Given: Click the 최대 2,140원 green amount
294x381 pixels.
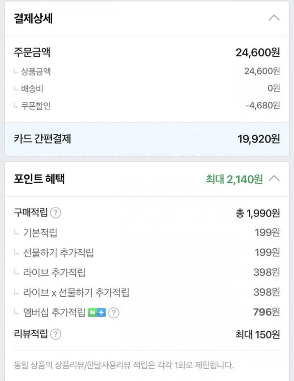Looking at the screenshot, I should coord(234,179).
